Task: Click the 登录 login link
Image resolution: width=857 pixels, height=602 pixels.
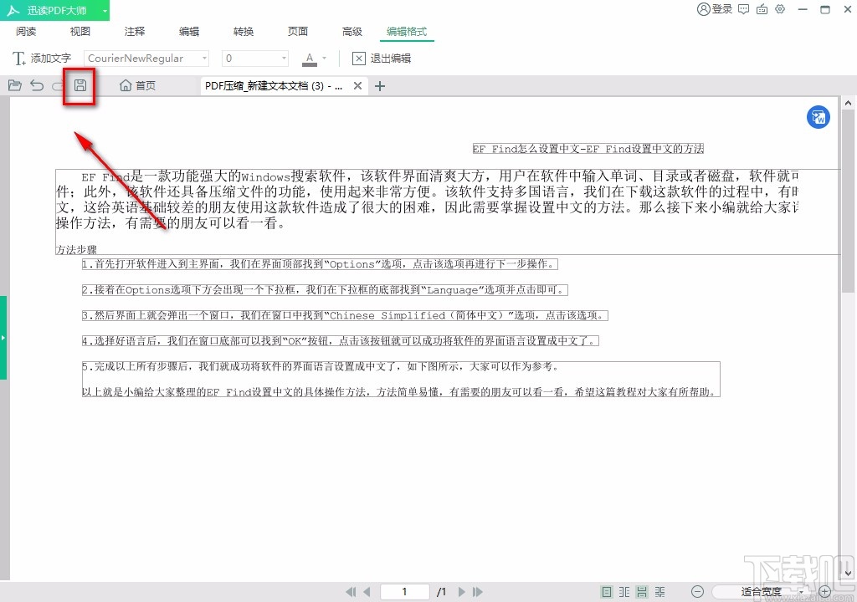Action: (x=712, y=9)
